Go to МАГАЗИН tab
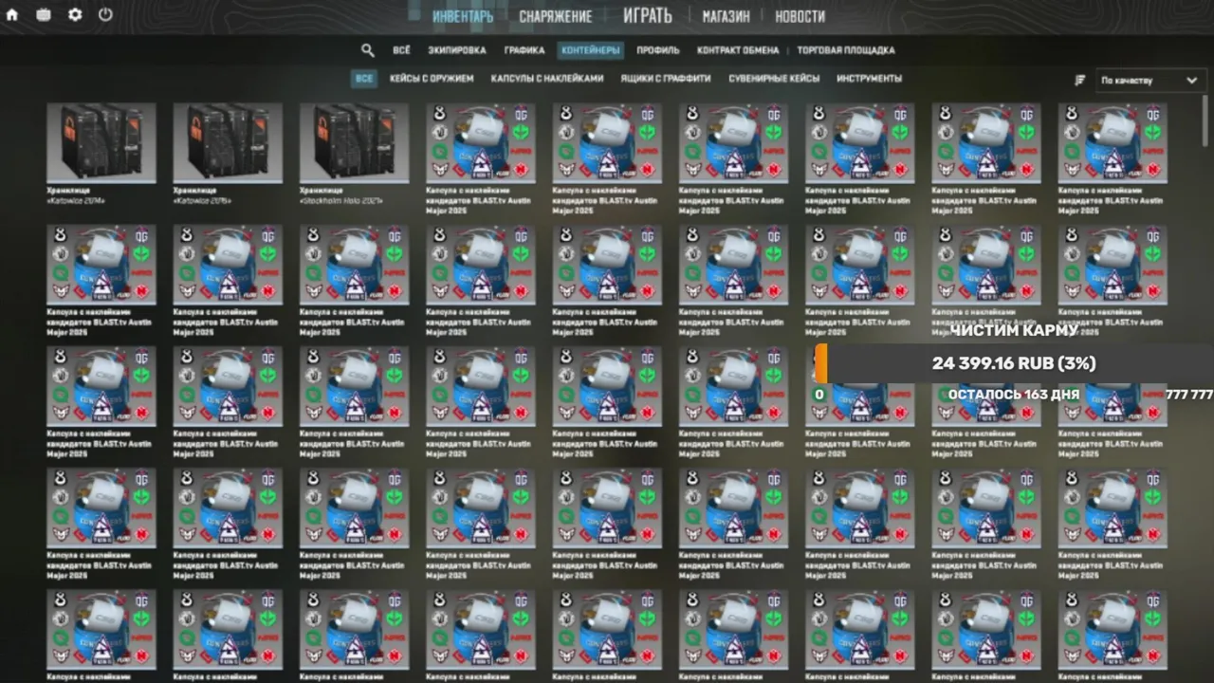Viewport: 1214px width, 683px height. coord(726,16)
